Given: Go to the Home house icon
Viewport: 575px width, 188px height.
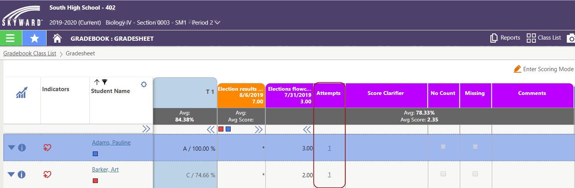Looking at the screenshot, I should (x=57, y=38).
